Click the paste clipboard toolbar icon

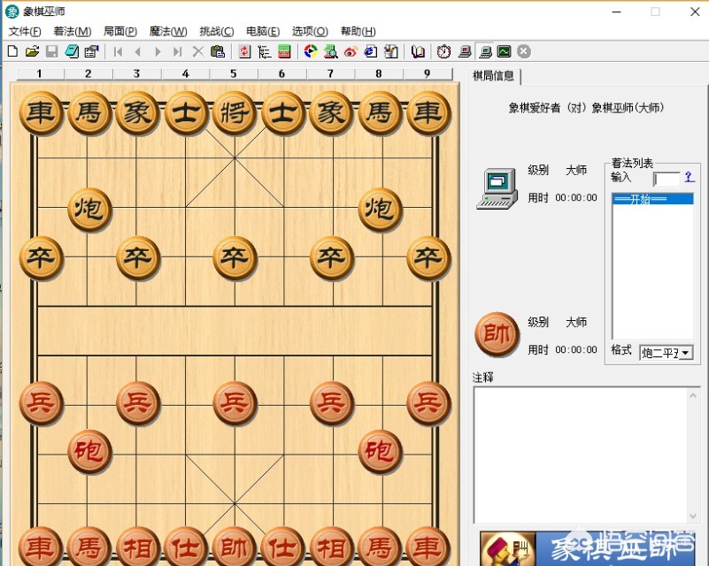[218, 52]
